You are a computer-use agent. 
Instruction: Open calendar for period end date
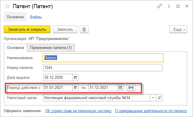(x=121, y=87)
